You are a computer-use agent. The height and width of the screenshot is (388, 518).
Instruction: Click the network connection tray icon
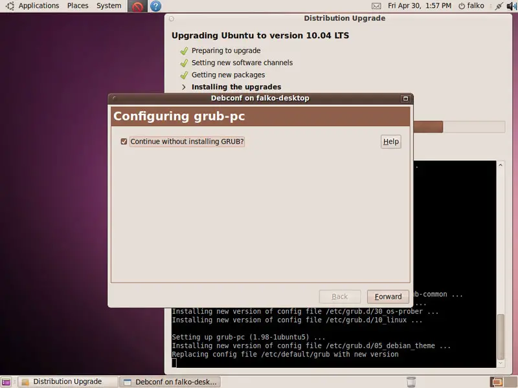tap(499, 6)
